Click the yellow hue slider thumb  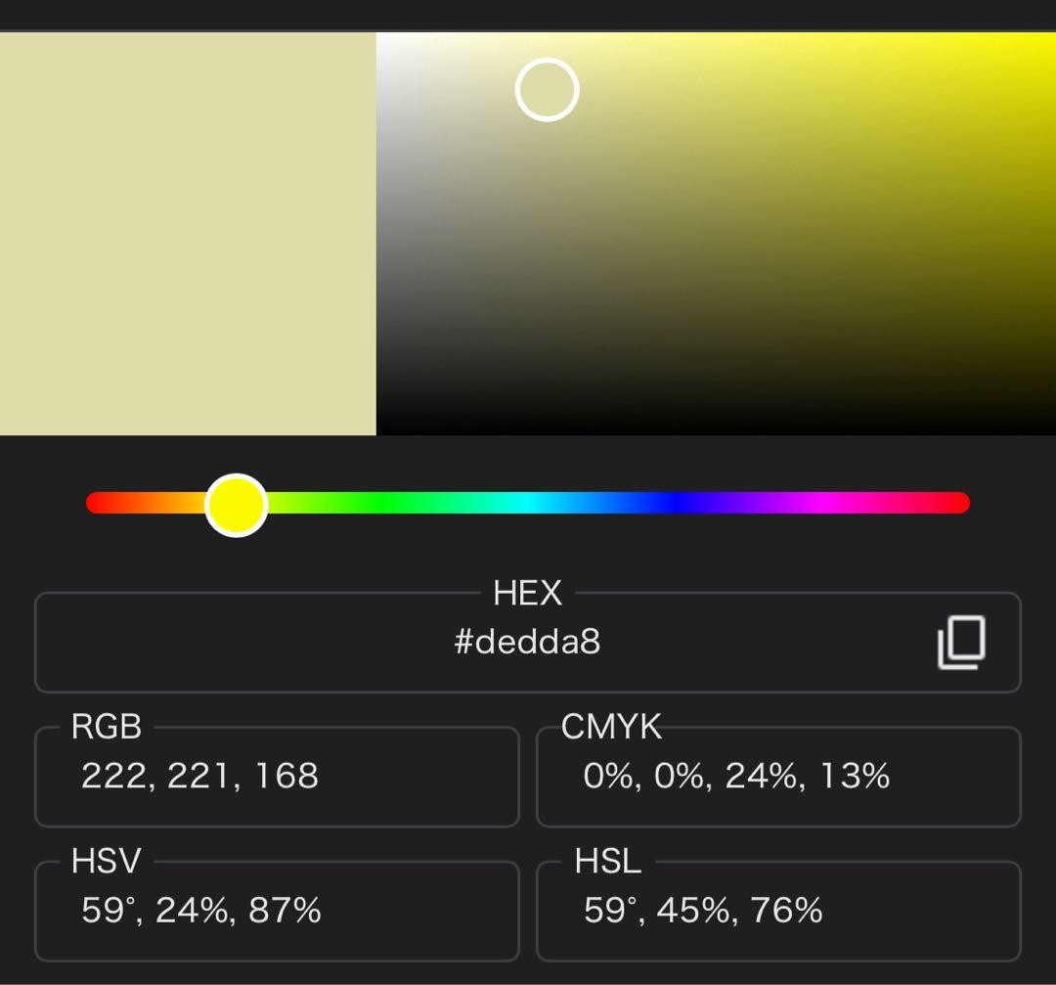click(x=236, y=505)
